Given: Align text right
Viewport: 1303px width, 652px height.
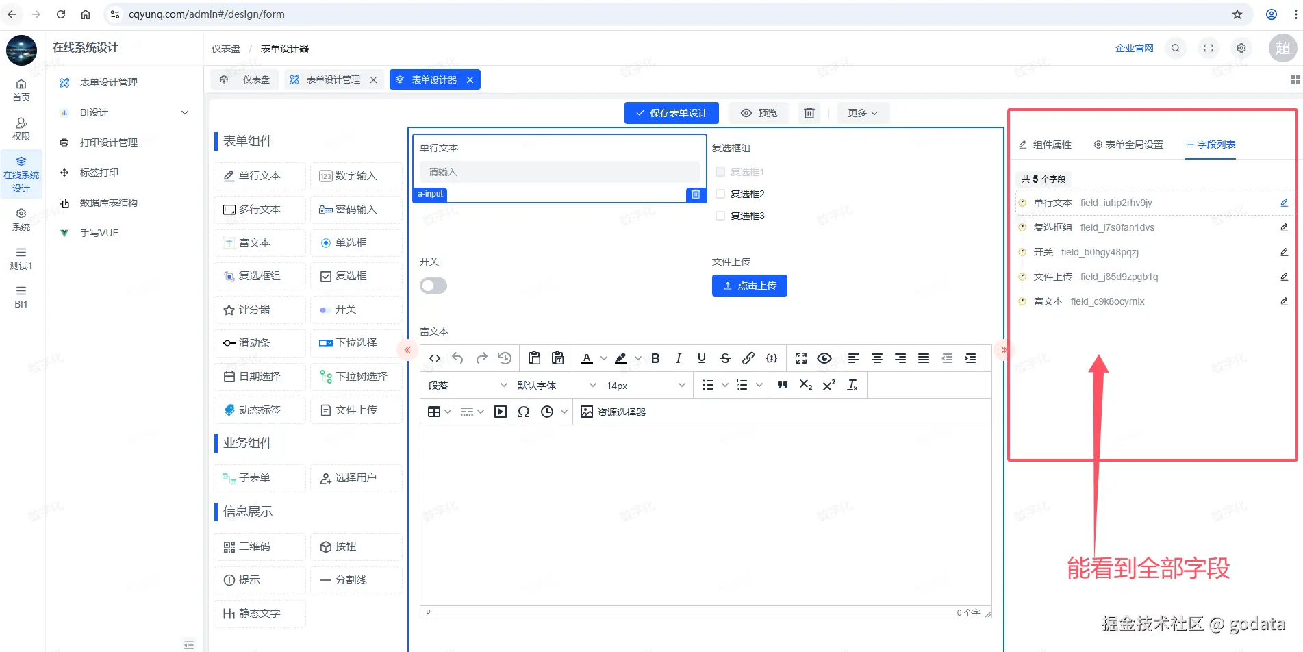Looking at the screenshot, I should pos(900,358).
